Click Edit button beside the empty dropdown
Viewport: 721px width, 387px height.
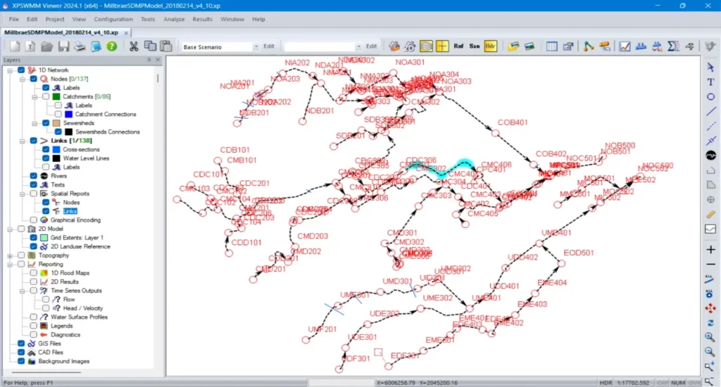[372, 46]
